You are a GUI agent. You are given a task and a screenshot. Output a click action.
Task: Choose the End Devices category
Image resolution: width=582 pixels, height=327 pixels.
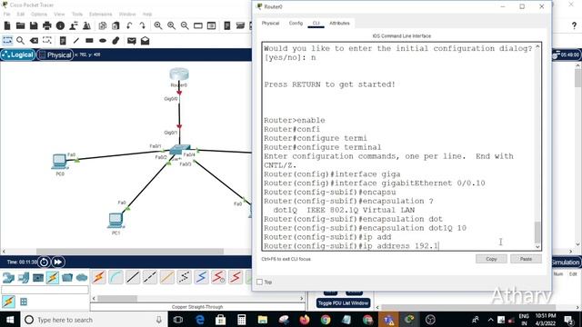(23, 277)
